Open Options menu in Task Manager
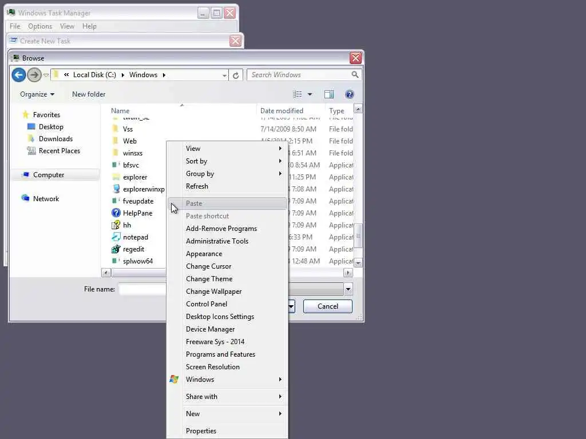This screenshot has width=586, height=439. 40,26
